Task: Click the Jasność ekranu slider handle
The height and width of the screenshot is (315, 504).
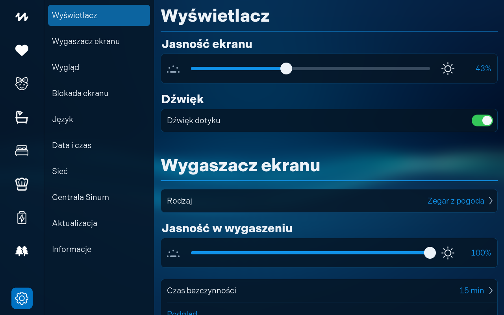Action: point(286,69)
